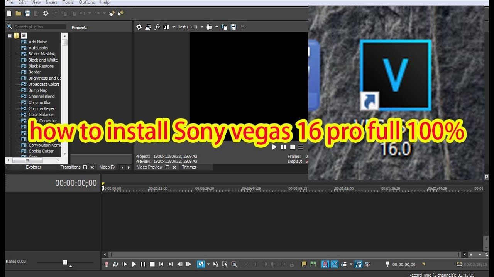Zoom in timeline with plus button
Screen dimensions: 494x277
(471, 254)
